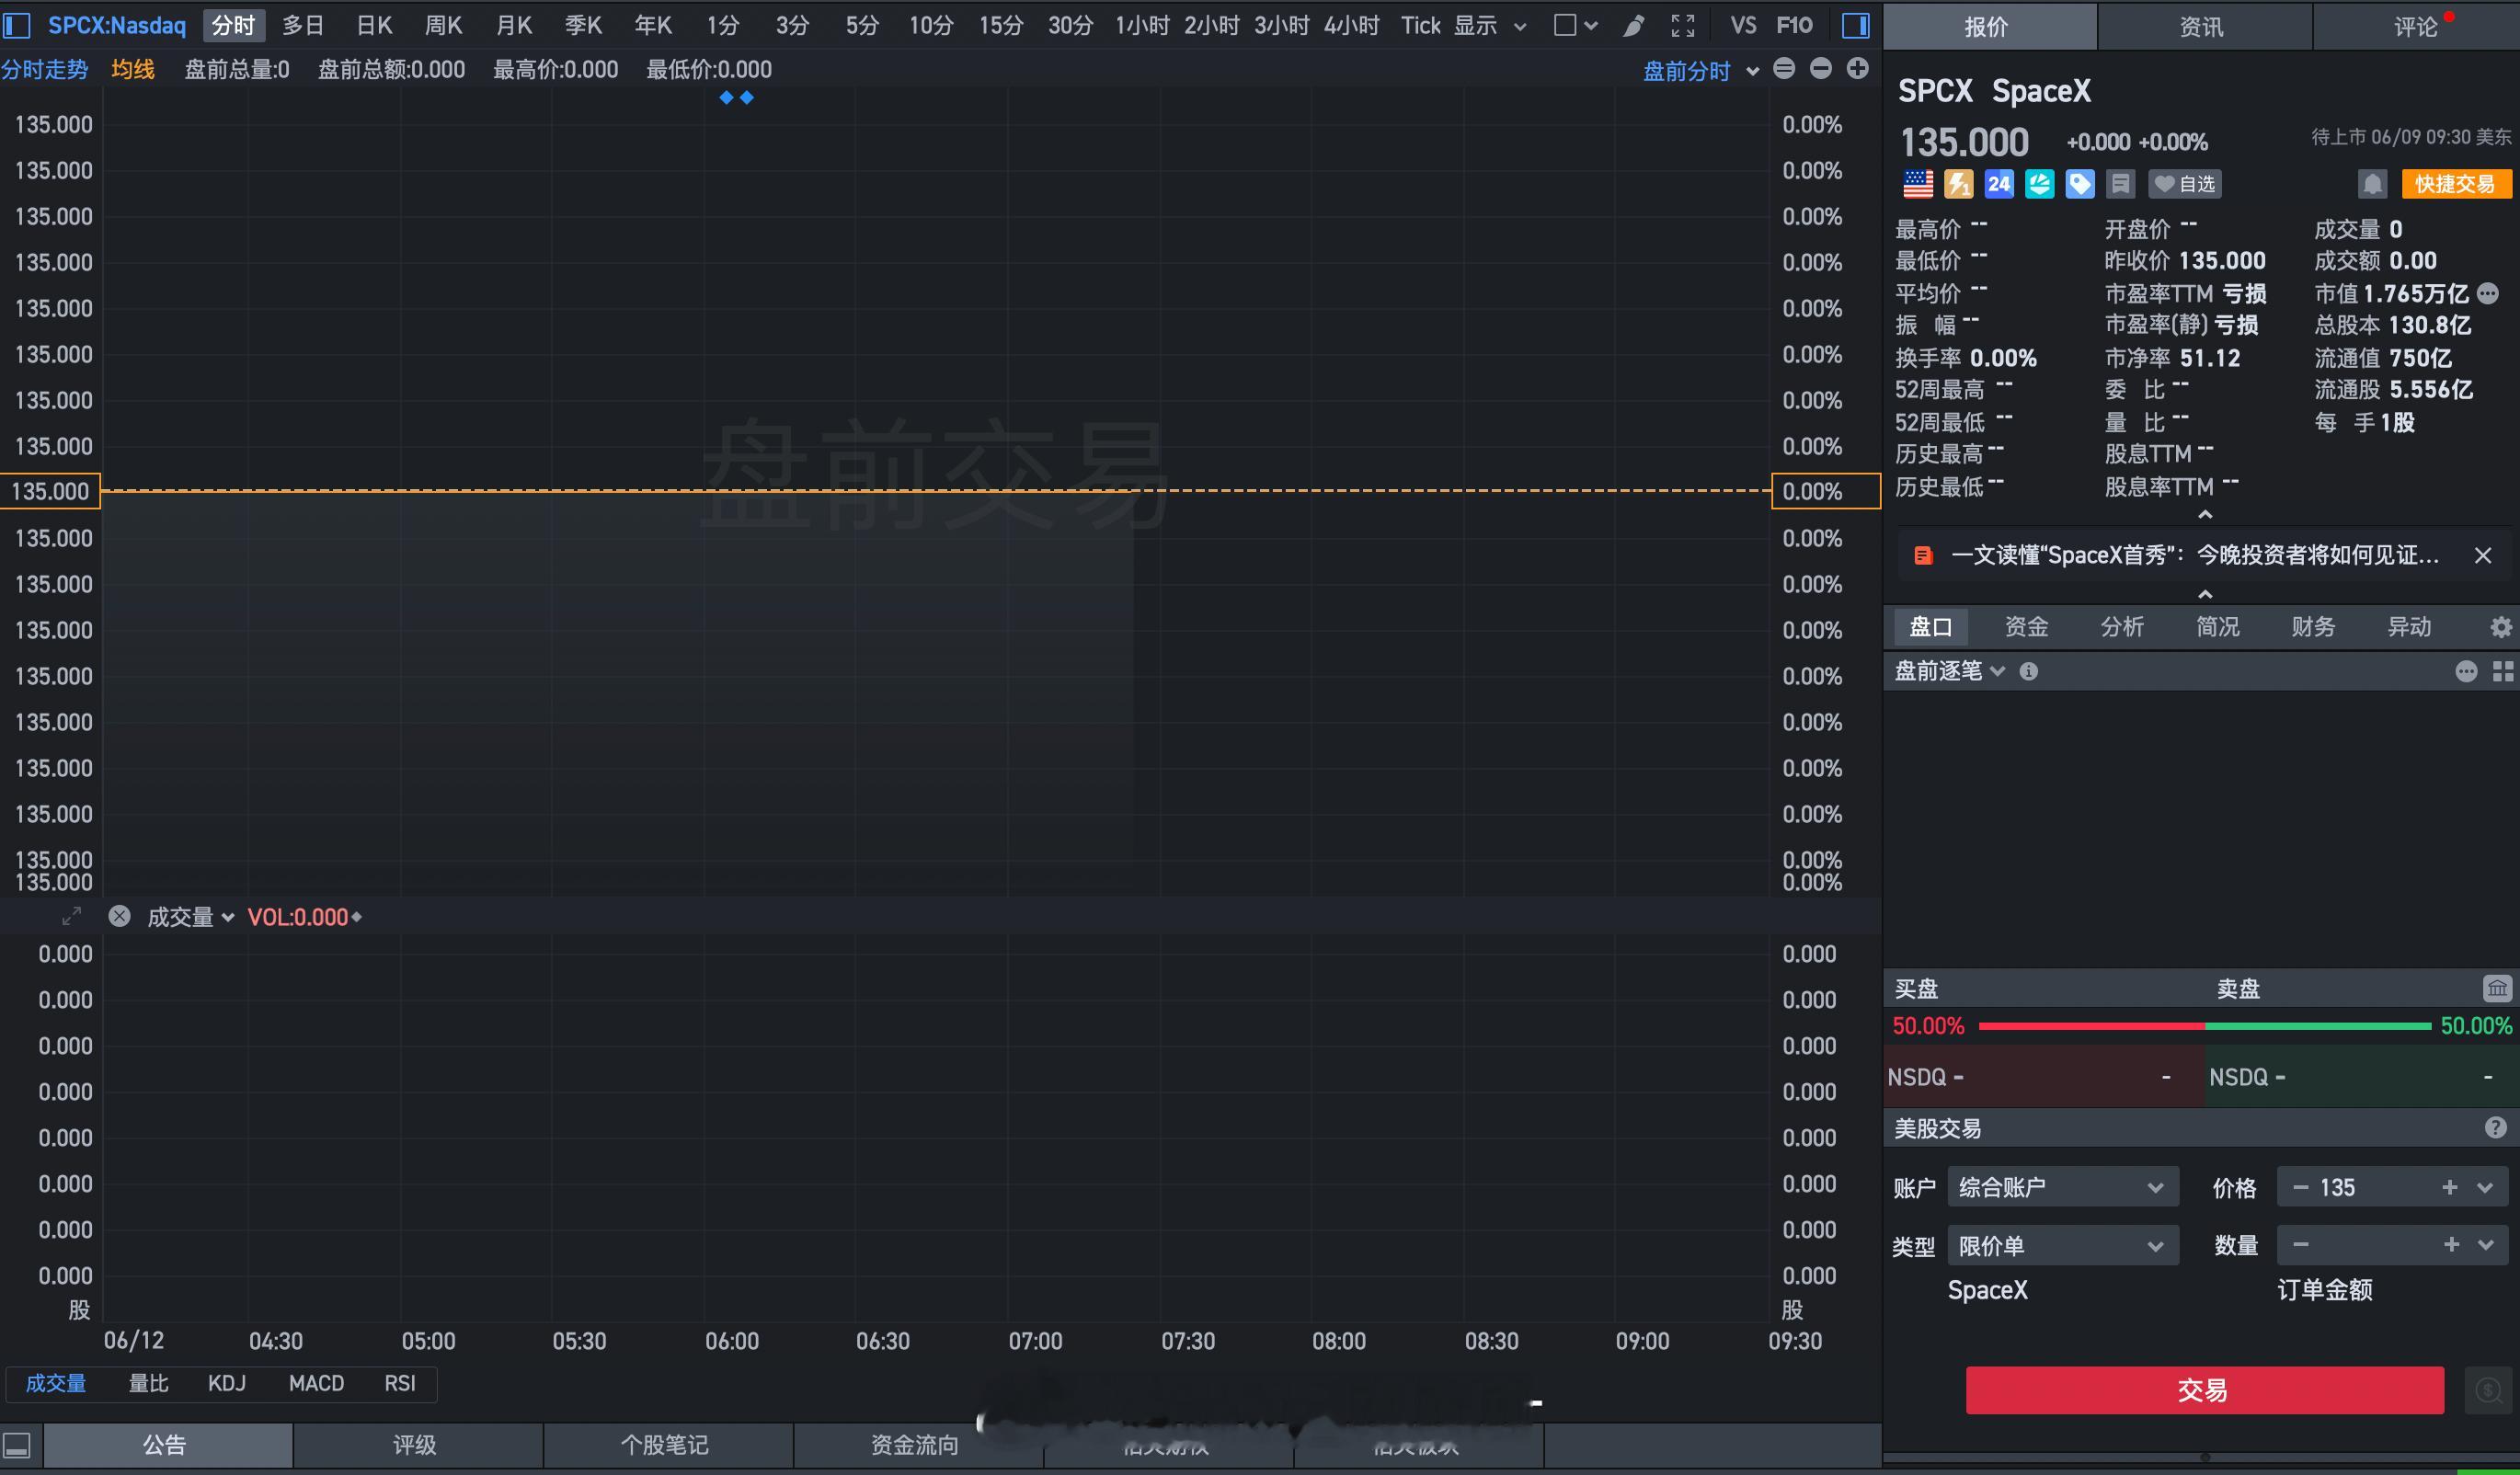The height and width of the screenshot is (1475, 2520).
Task: Open price field dropdown arrow
Action: coord(2485,1187)
